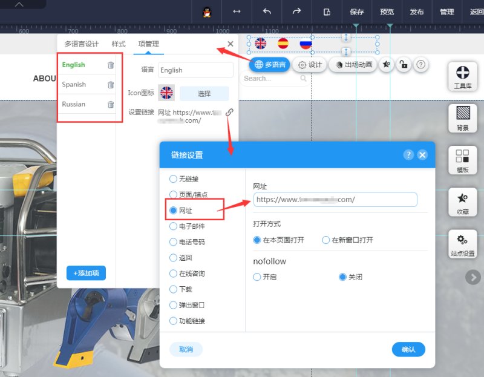Click the star favorite icon in the floating toolbar

click(387, 65)
